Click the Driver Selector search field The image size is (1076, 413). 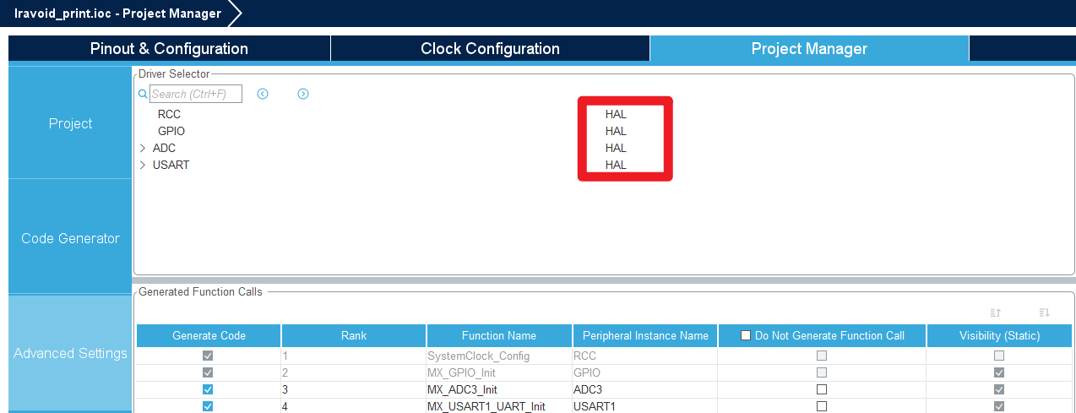pos(196,94)
